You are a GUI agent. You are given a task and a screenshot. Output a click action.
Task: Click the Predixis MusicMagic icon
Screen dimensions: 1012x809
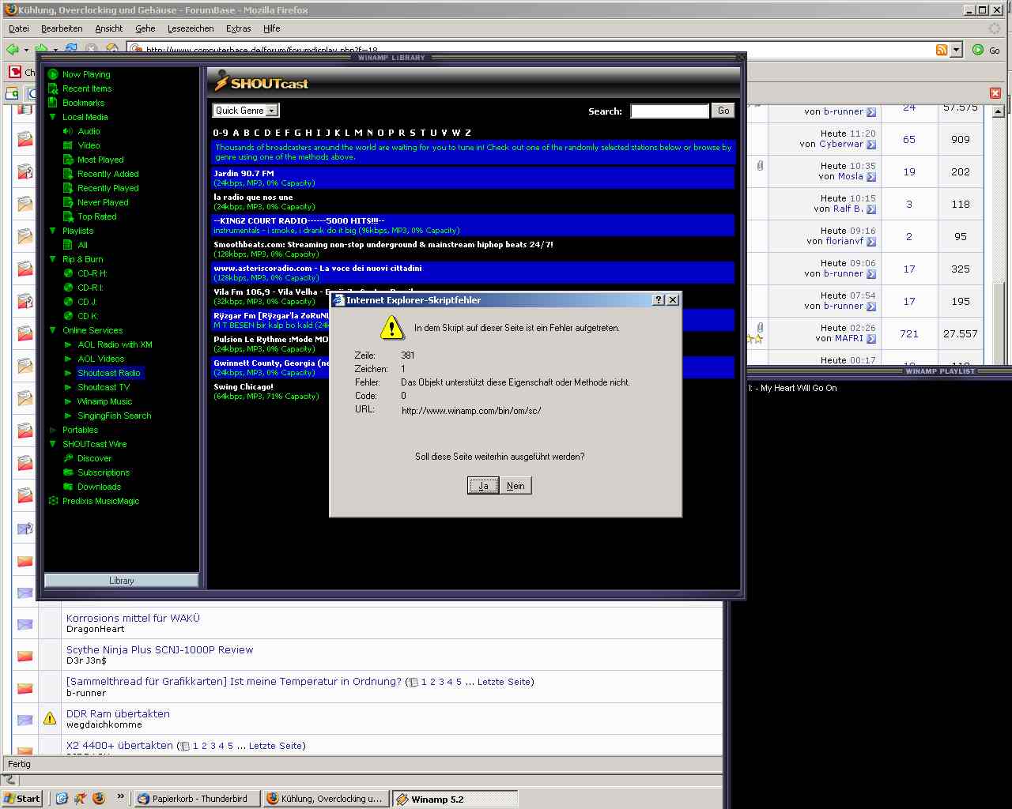click(53, 501)
